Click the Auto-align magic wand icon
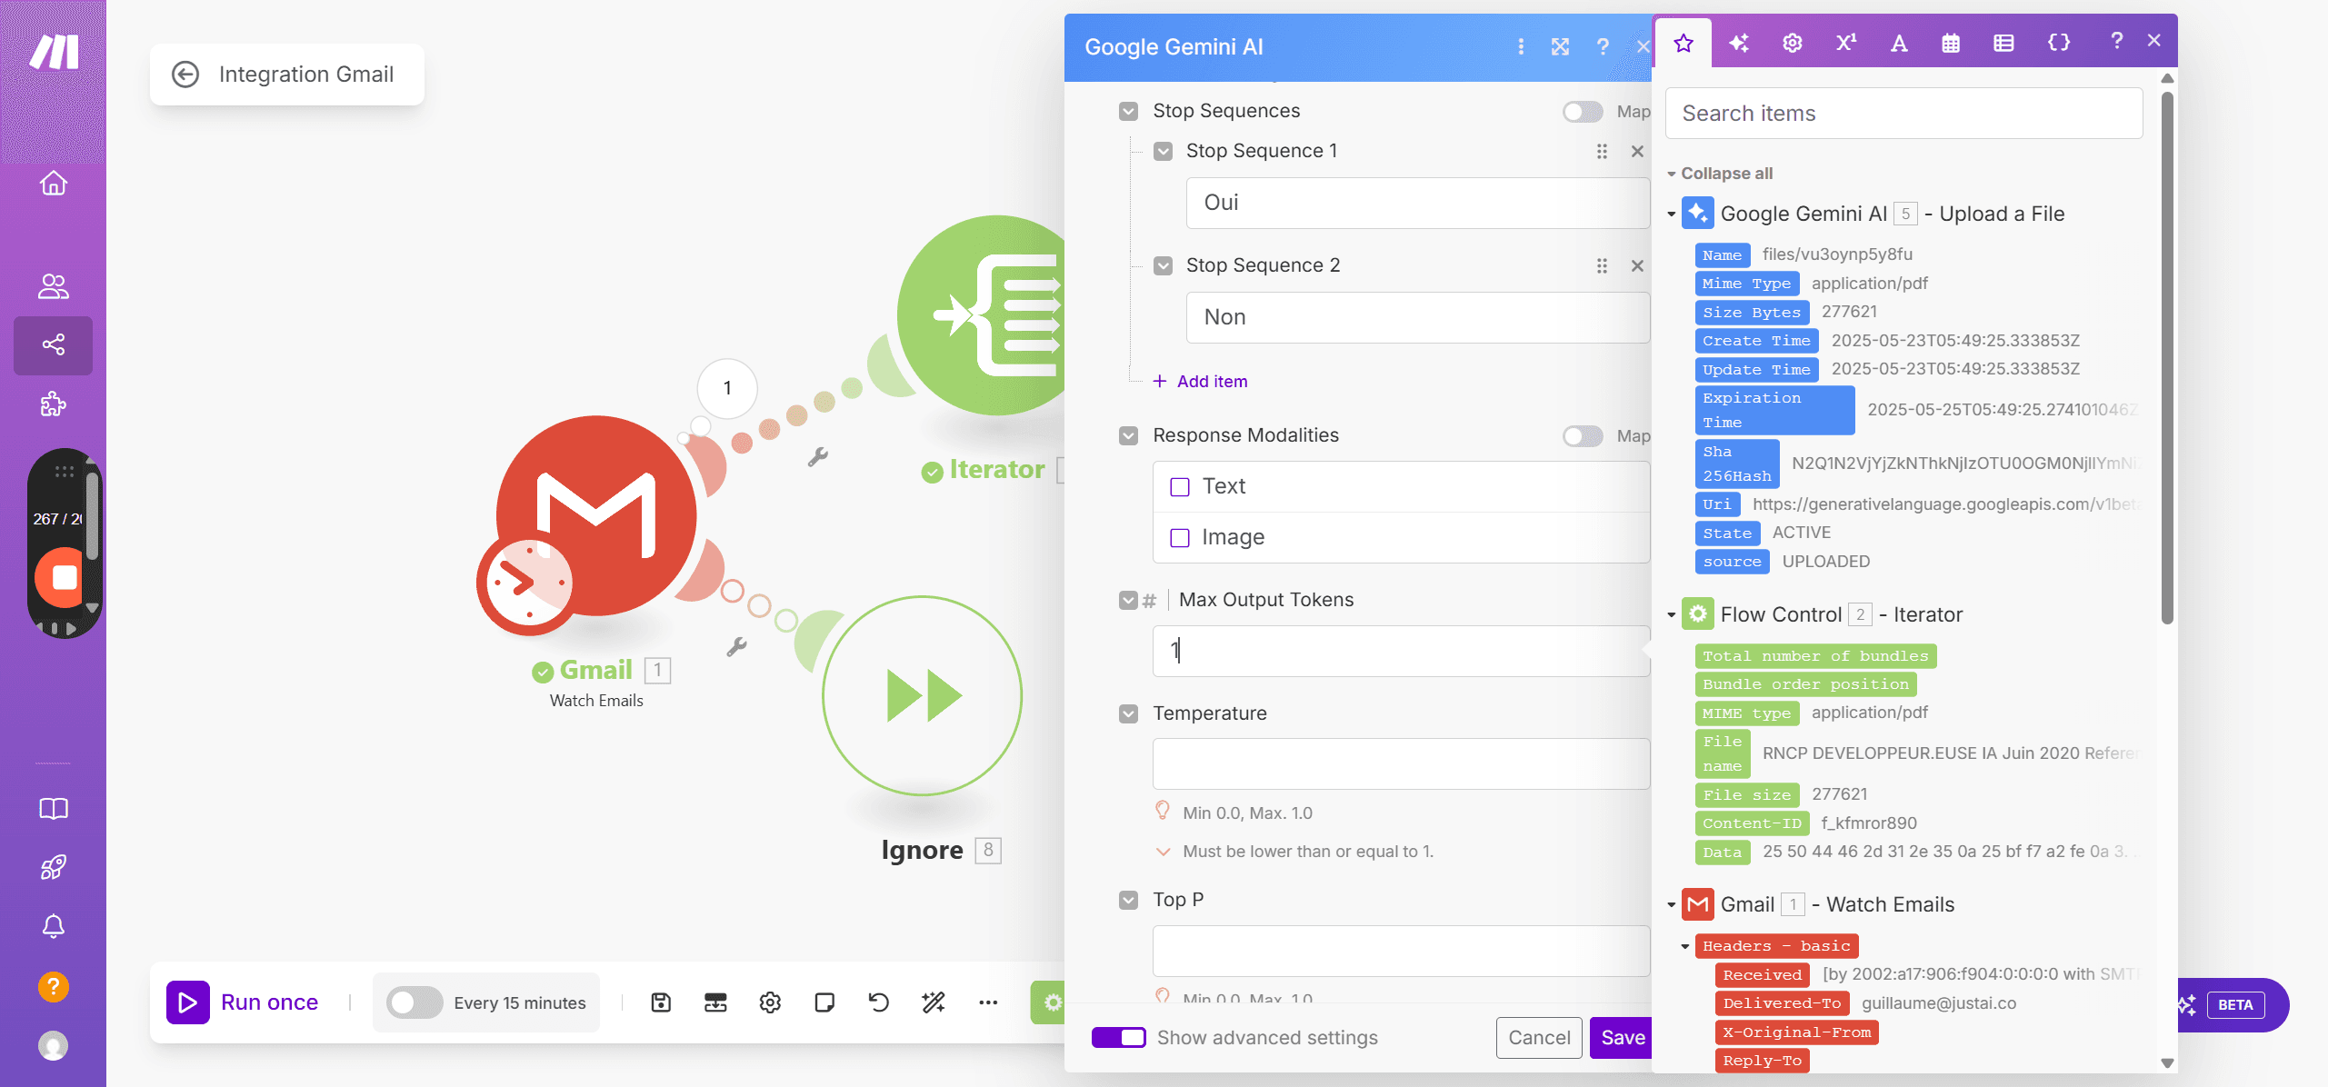2328x1087 pixels. [x=934, y=1002]
